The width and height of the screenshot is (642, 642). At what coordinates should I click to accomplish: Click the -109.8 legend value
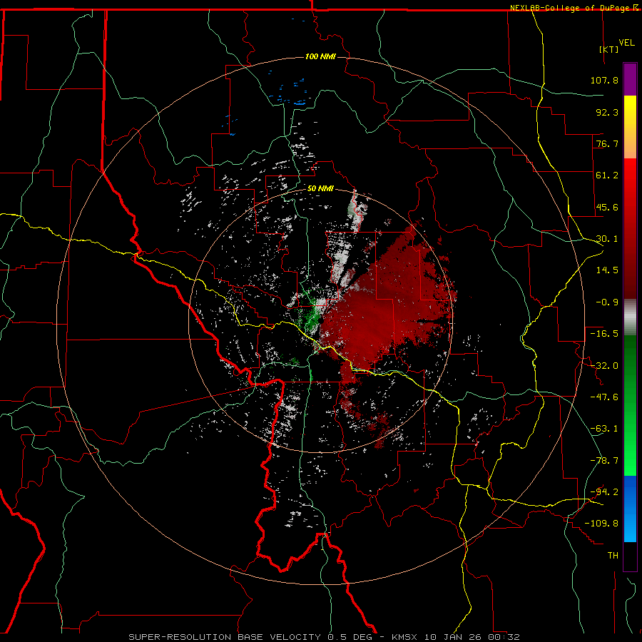601,524
